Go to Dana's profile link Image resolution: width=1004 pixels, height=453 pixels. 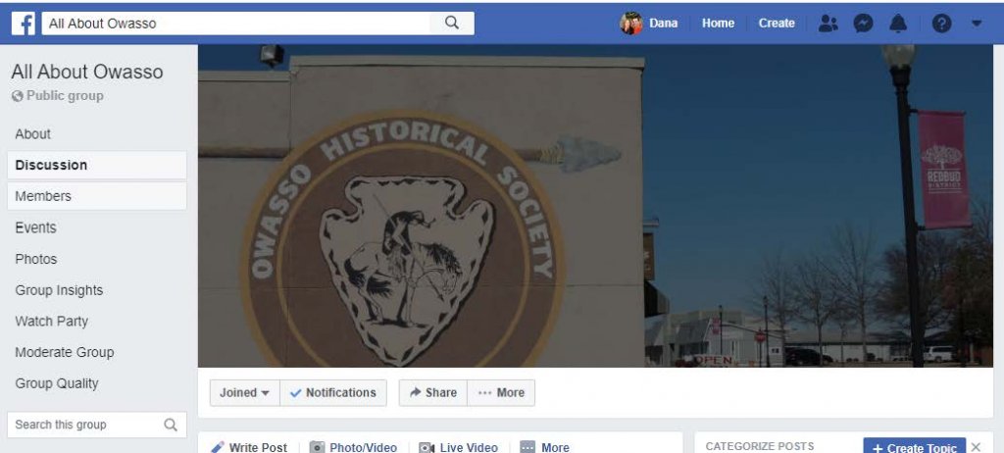[x=664, y=24]
